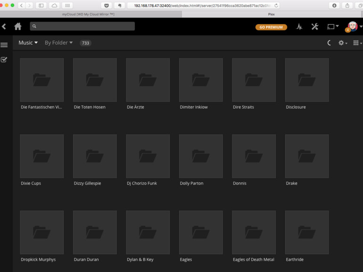This screenshot has height=272, width=363.
Task: Open Eagles of Death Metal folder thumbnail
Action: (x=254, y=232)
